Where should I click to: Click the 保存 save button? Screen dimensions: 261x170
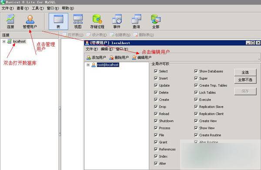pyautogui.click(x=245, y=92)
